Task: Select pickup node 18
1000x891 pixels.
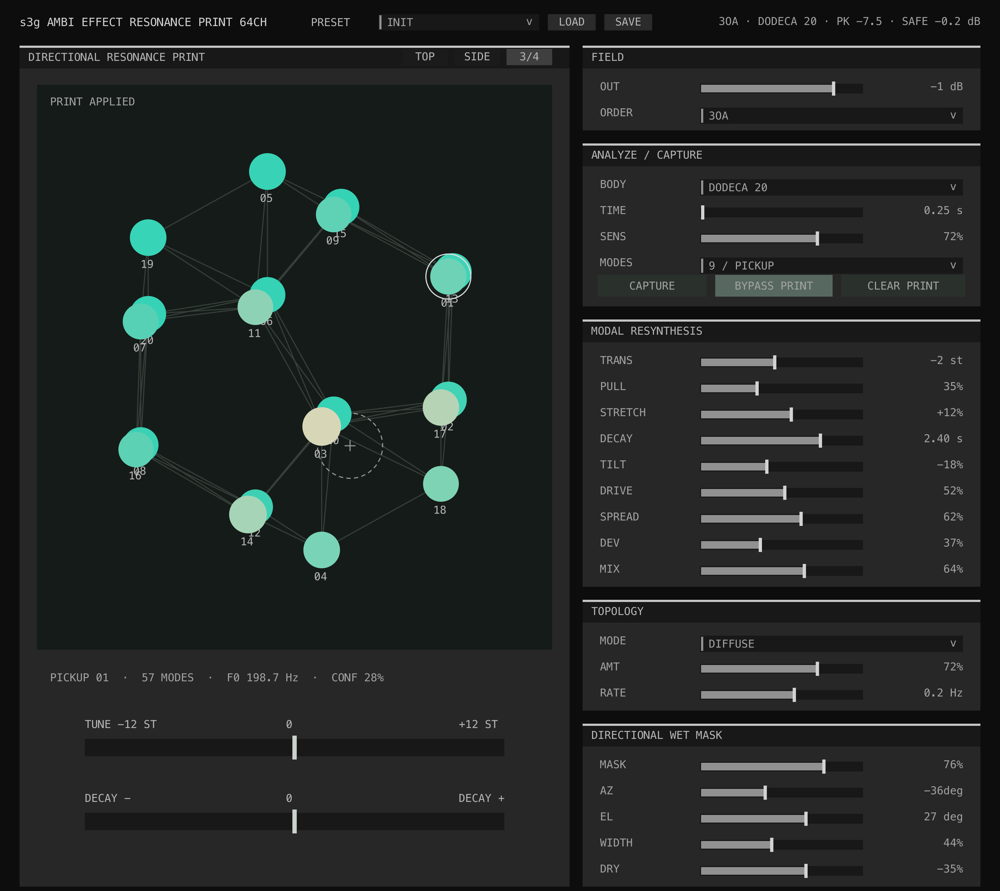Action: [441, 484]
